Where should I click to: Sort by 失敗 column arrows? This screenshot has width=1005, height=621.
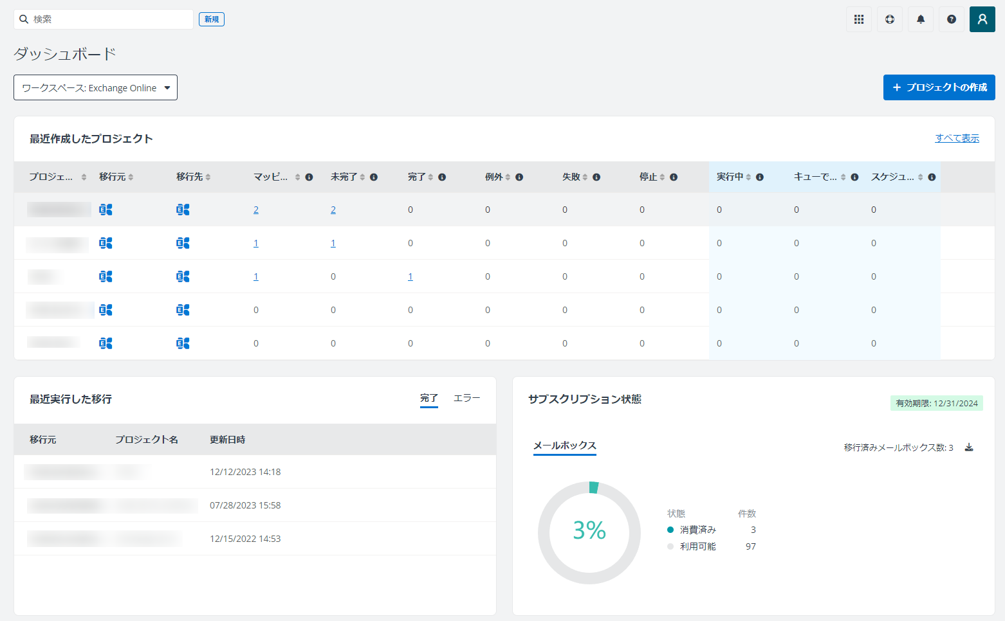[585, 177]
